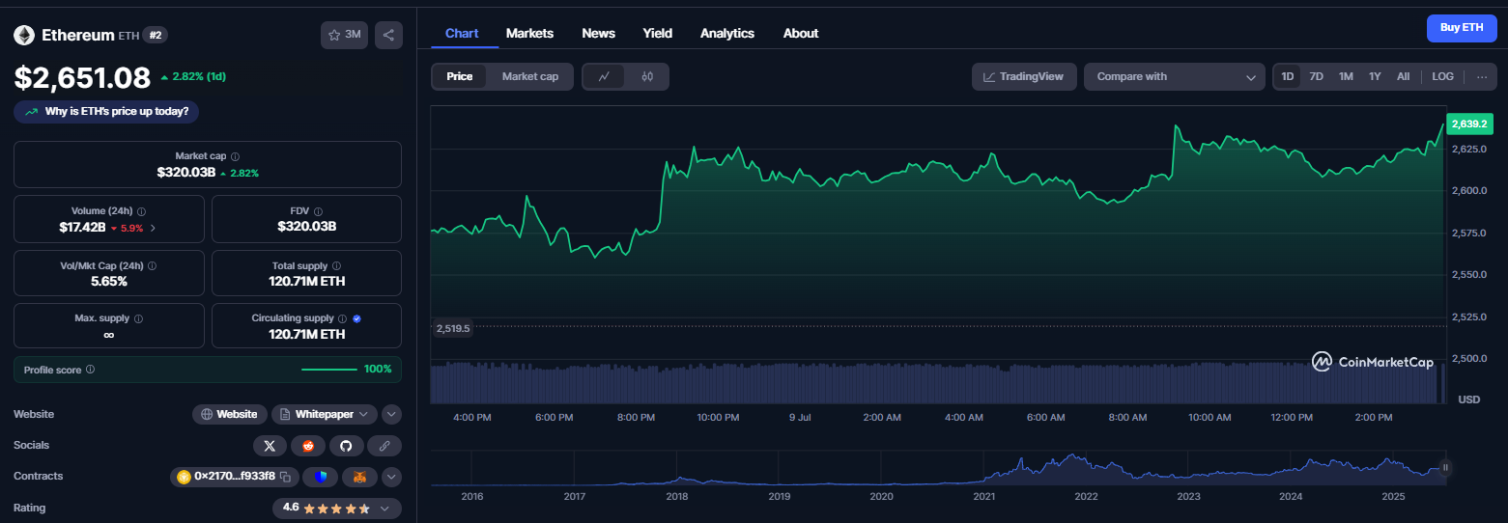Click the $17.42B volume value
Screen dimensions: 1508x523
pos(81,228)
